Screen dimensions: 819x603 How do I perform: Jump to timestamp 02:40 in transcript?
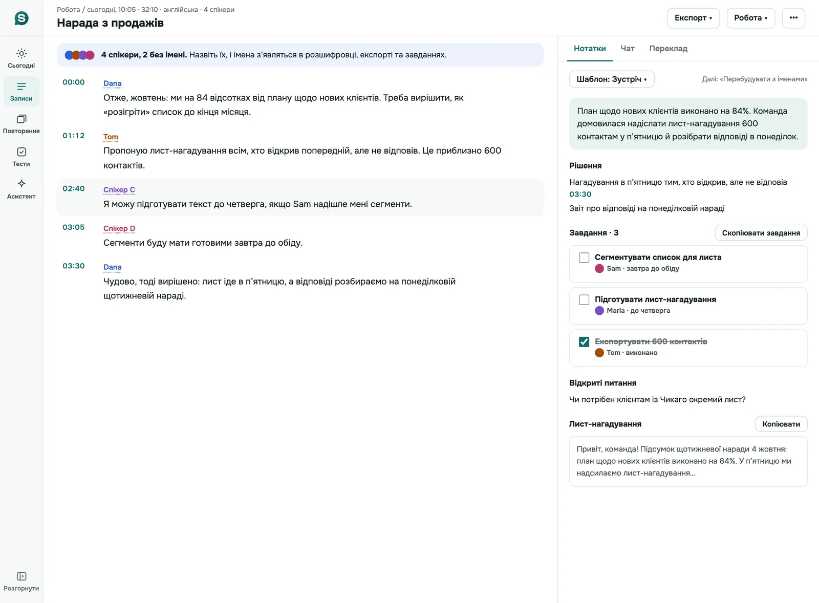[74, 188]
